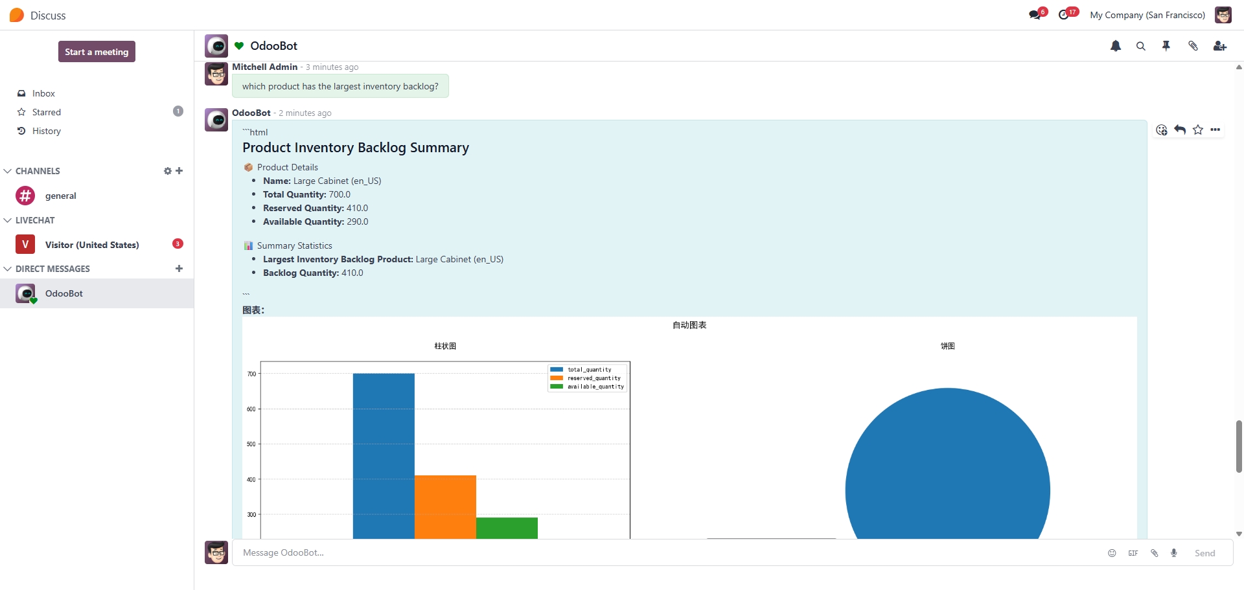Click the question 'which product has the largest inventory backlog?'
This screenshot has height=590, width=1244.
[340, 86]
